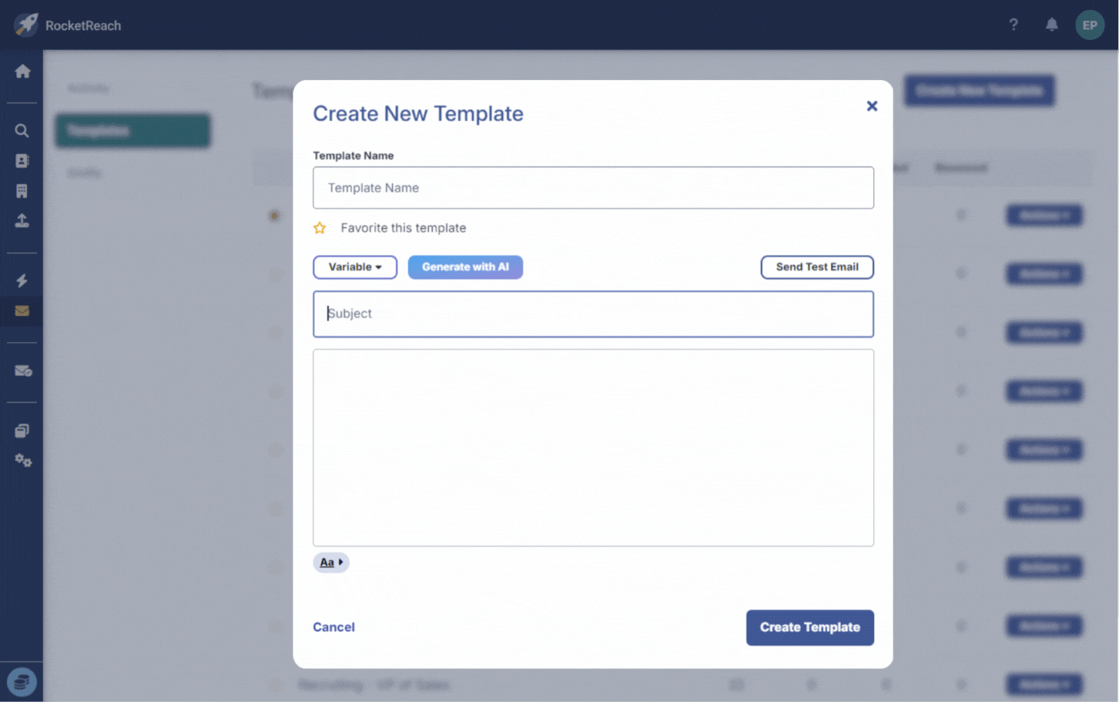Click the Cancel link

pyautogui.click(x=333, y=627)
